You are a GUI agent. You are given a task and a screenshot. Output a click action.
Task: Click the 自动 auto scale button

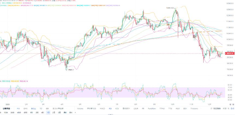point(232,108)
